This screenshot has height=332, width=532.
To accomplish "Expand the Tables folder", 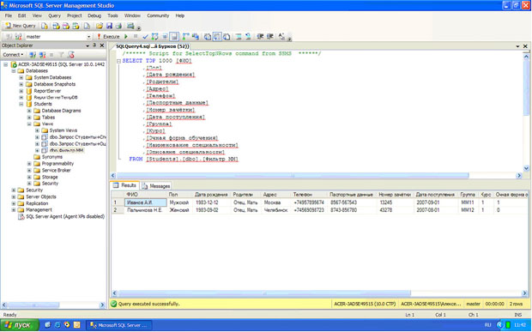I will tap(29, 118).
